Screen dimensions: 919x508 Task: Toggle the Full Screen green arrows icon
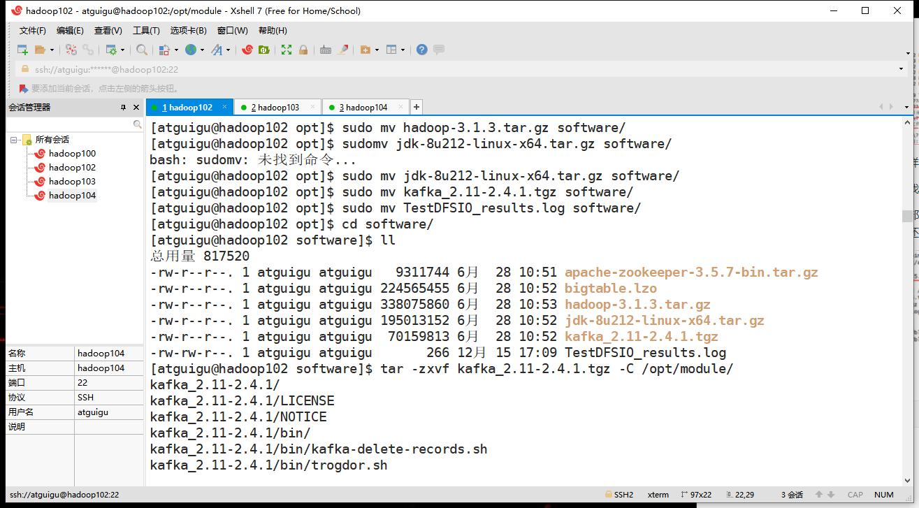click(287, 50)
